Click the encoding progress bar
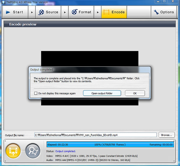Viewport: 180px width, 166px height. click(110, 144)
